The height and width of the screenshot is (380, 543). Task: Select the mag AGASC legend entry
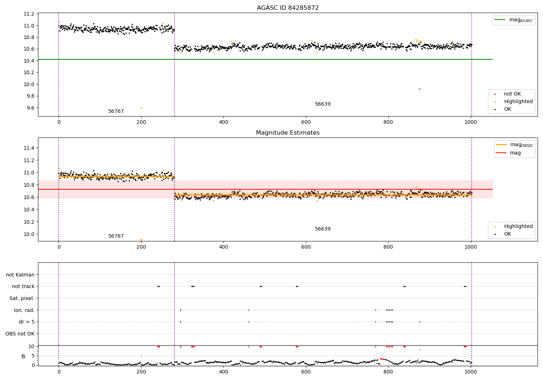(514, 20)
